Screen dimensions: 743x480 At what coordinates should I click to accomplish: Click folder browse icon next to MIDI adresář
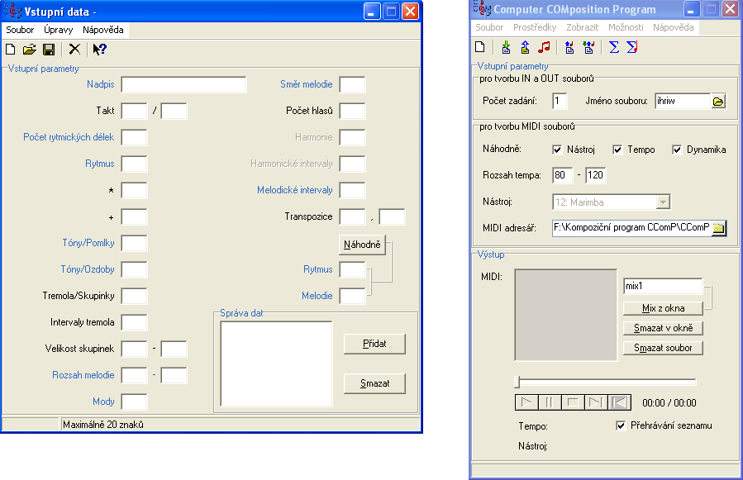click(x=718, y=228)
